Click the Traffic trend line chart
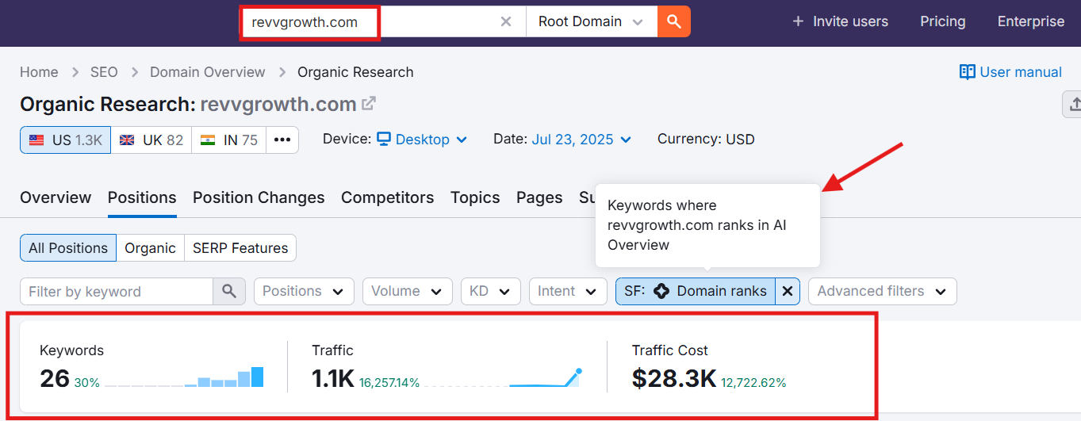 click(x=504, y=377)
